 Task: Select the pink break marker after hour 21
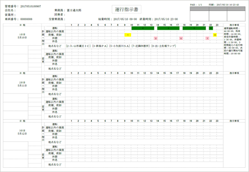[207, 38]
